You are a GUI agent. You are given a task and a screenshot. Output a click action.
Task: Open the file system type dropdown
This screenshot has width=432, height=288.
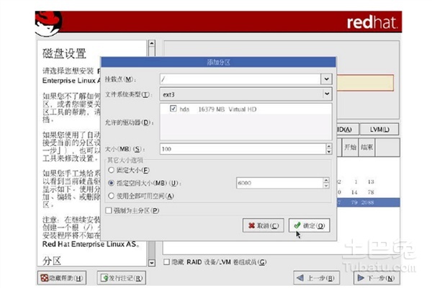[246, 94]
